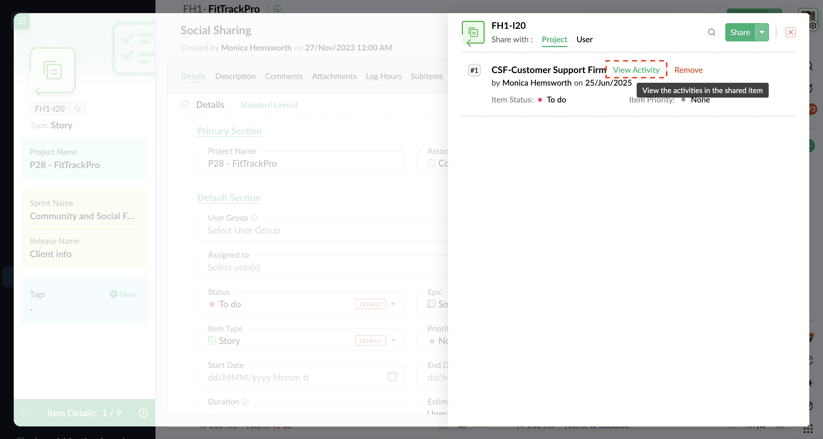Open the Subitems tab
This screenshot has width=823, height=439.
click(x=427, y=76)
